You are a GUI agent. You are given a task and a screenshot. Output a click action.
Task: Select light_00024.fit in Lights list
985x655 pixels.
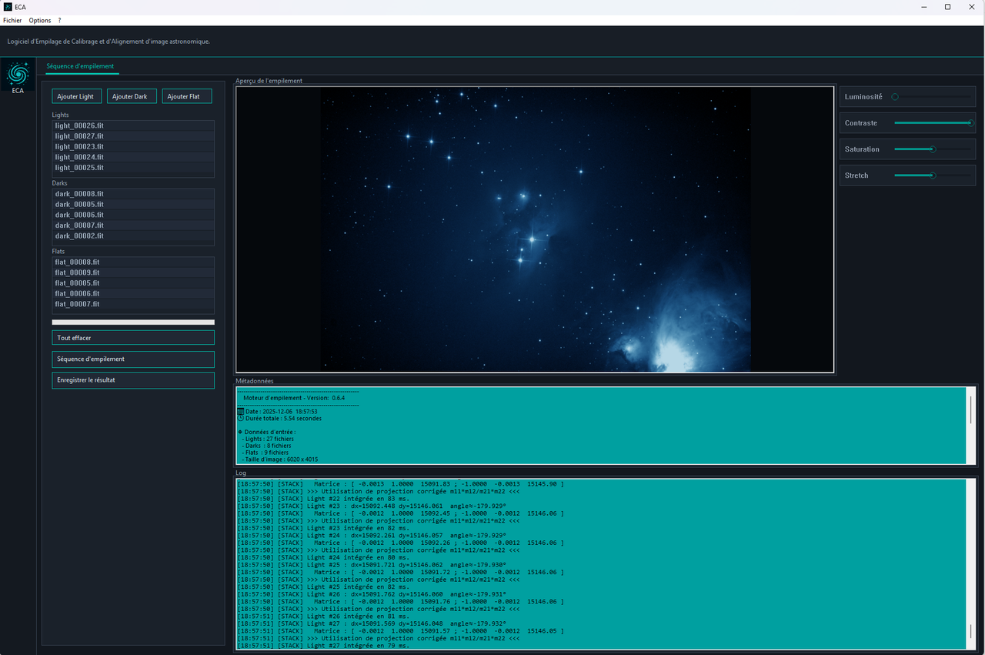point(133,157)
